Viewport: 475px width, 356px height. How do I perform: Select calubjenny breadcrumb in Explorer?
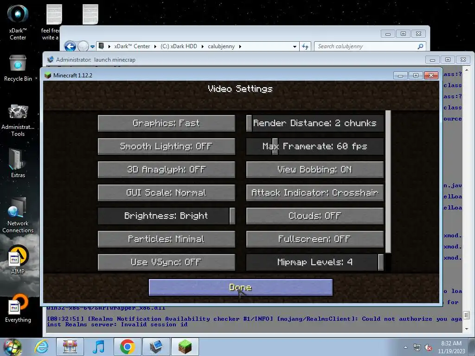click(x=221, y=46)
